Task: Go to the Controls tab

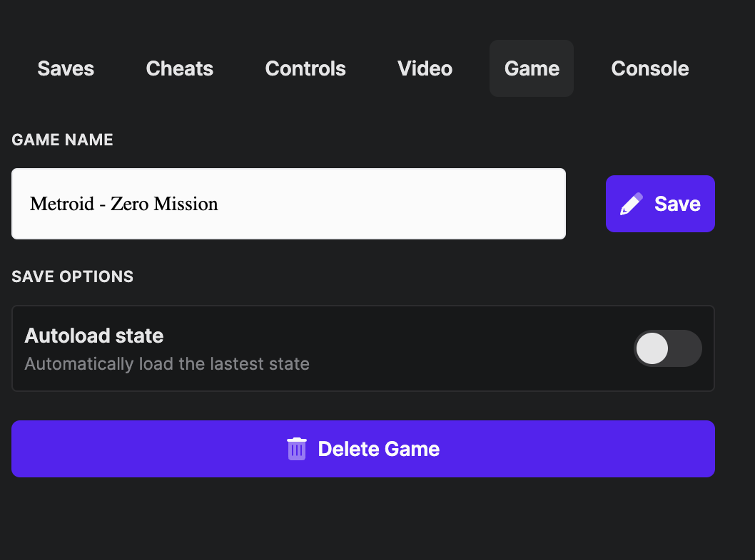Action: [305, 68]
